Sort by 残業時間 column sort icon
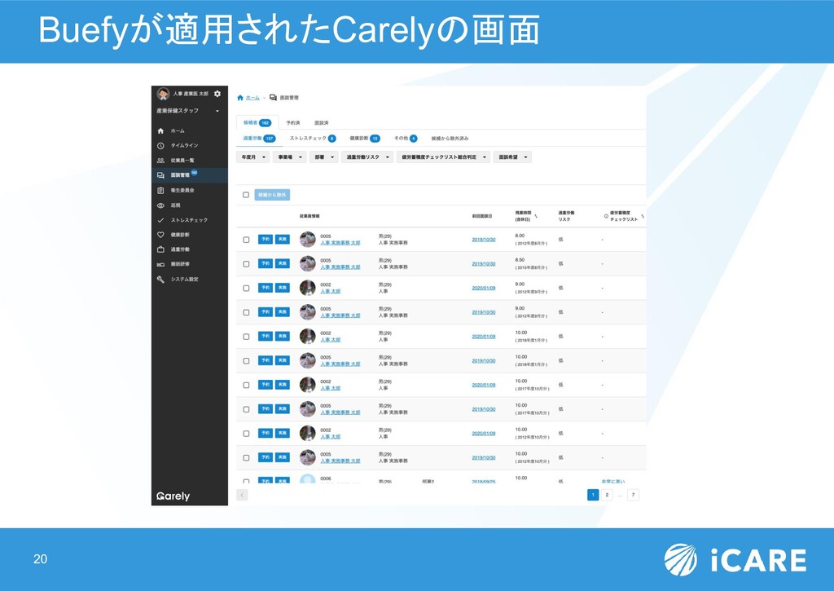This screenshot has width=834, height=591. coord(536,216)
